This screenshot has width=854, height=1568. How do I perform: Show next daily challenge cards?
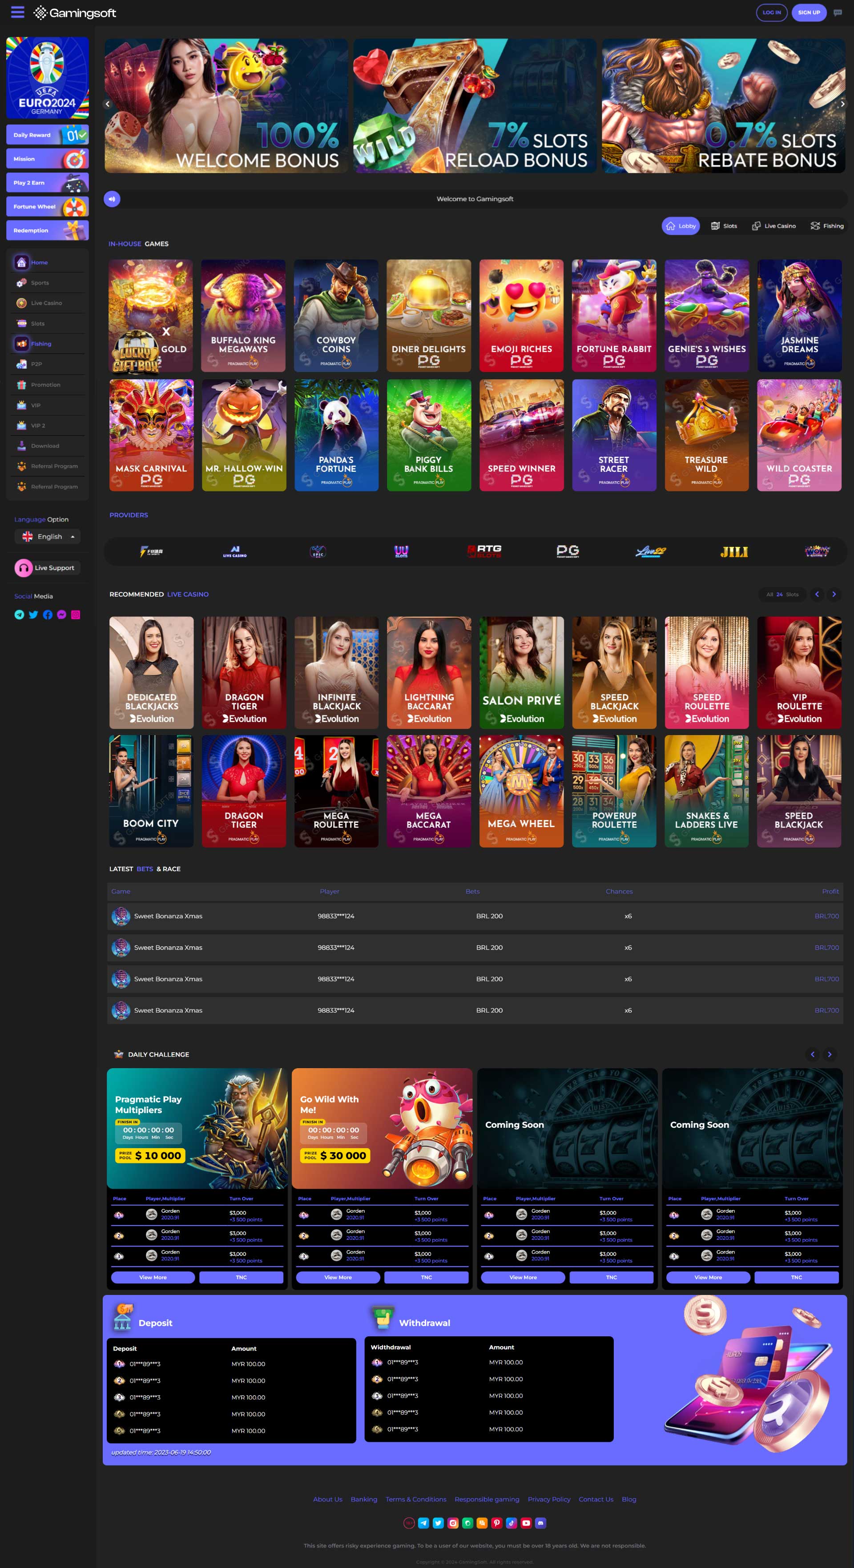[830, 1054]
